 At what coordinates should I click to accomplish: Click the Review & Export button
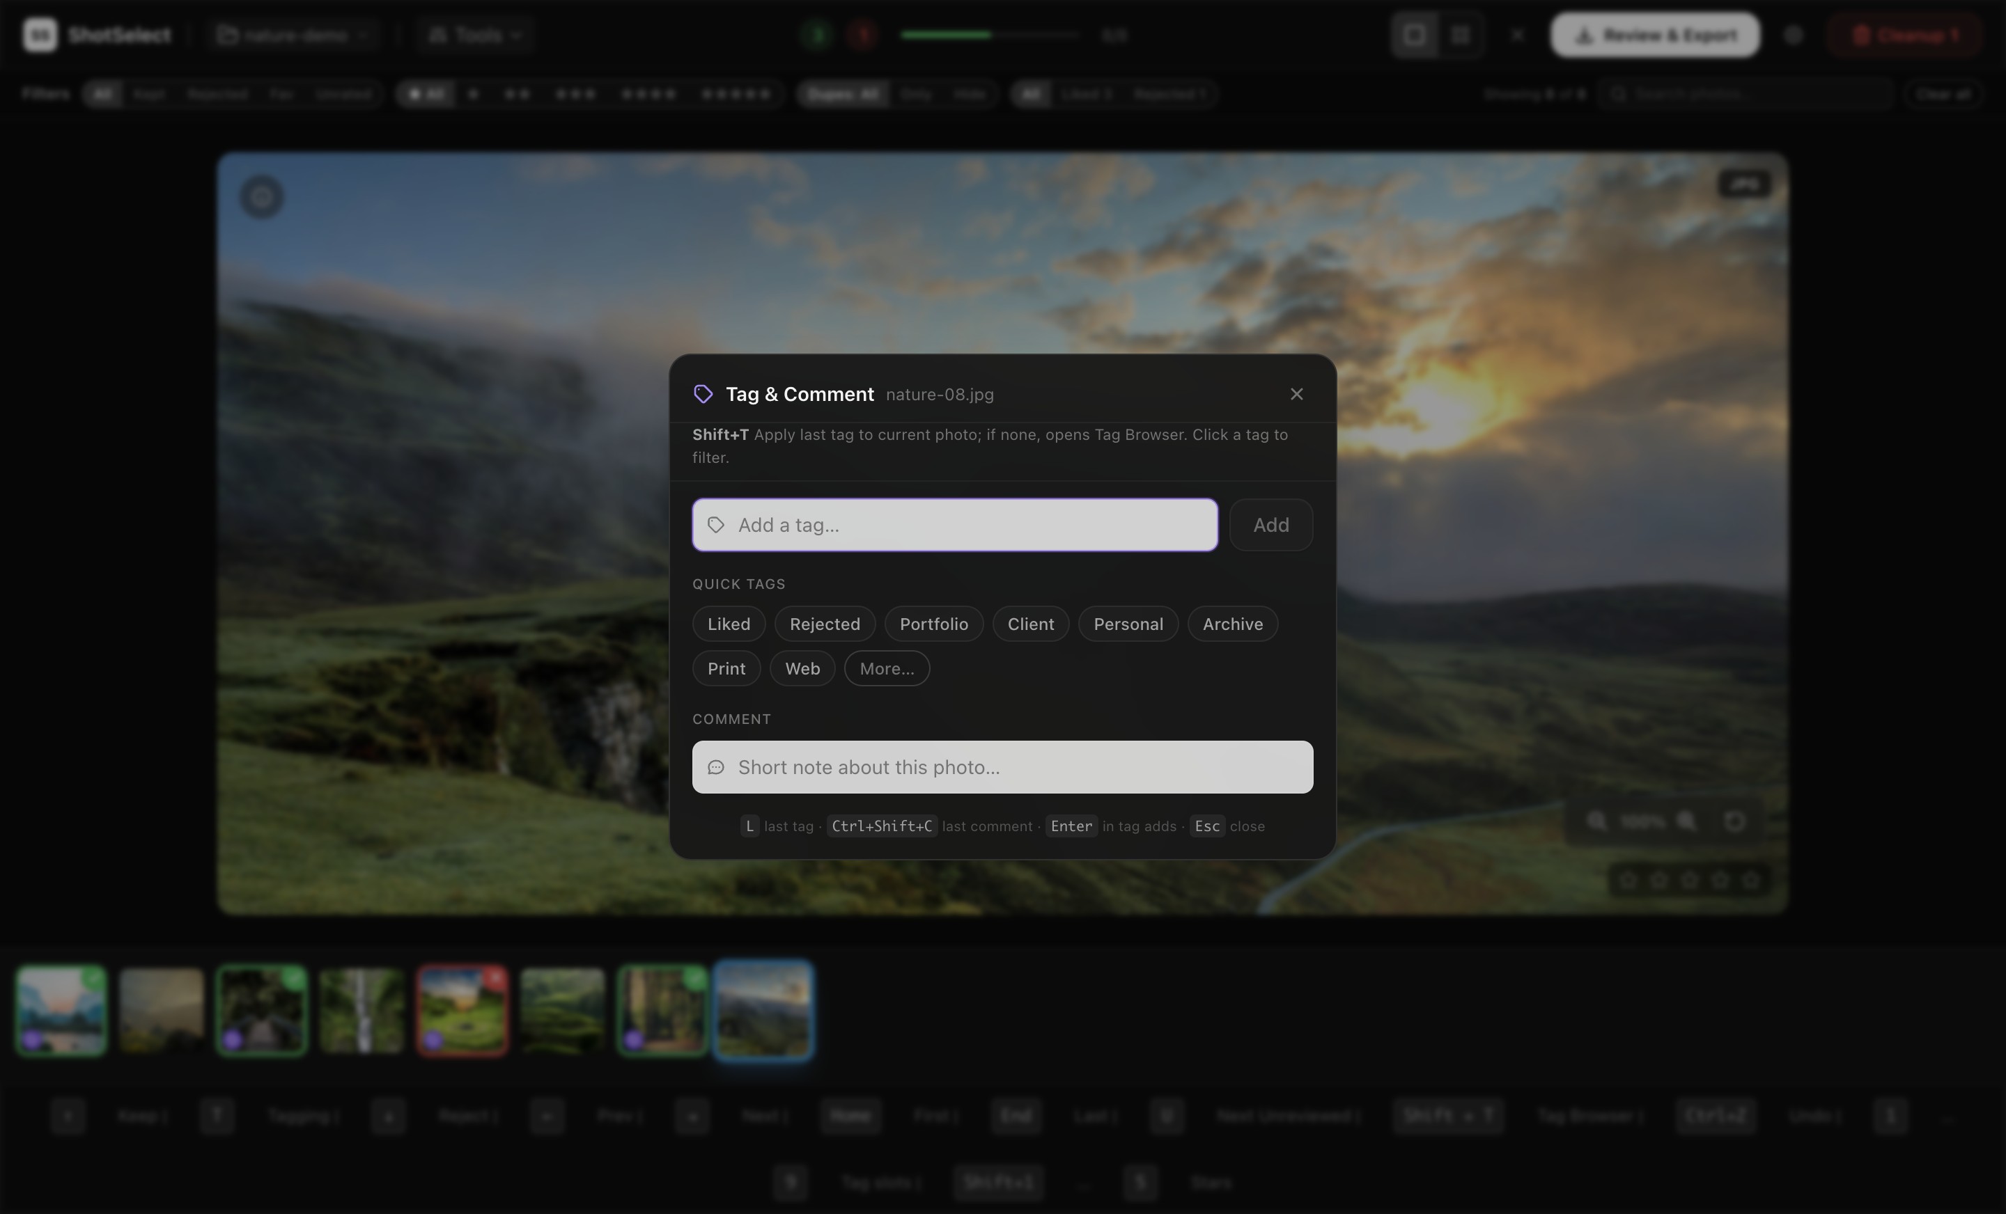click(1654, 34)
